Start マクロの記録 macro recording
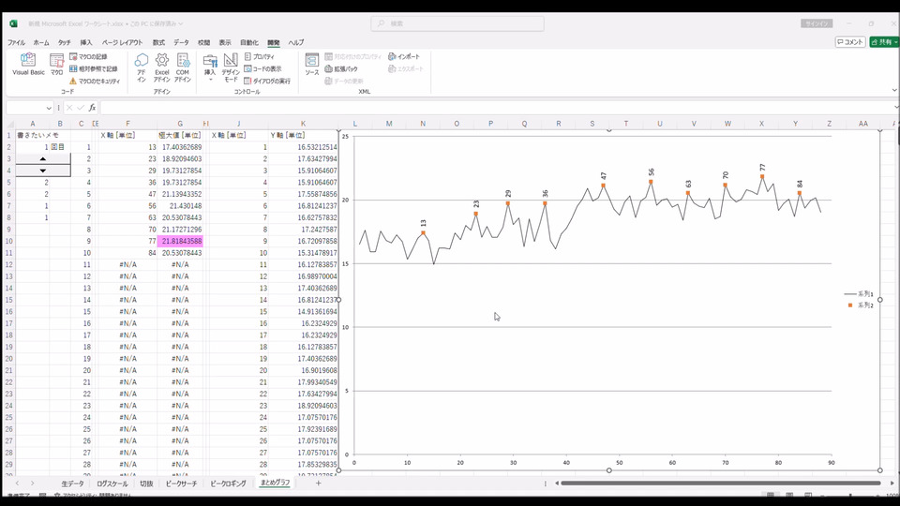Screen dimensions: 900x506 click(88, 57)
